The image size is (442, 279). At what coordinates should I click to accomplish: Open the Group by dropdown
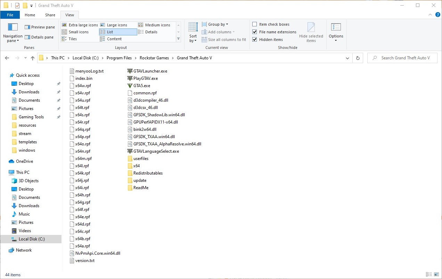(x=215, y=24)
